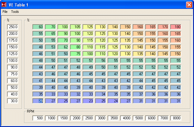This screenshot has width=194, height=127.
Task: Open the File menu
Action: click(x=5, y=12)
